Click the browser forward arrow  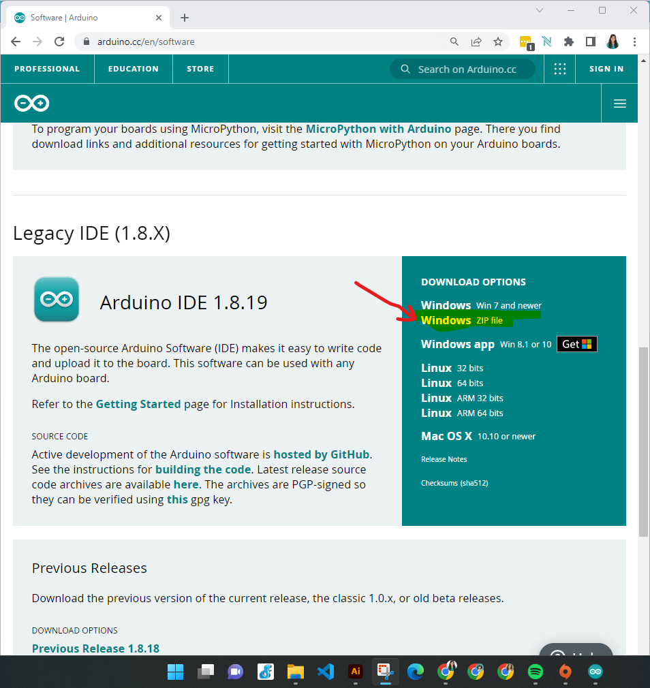click(37, 42)
